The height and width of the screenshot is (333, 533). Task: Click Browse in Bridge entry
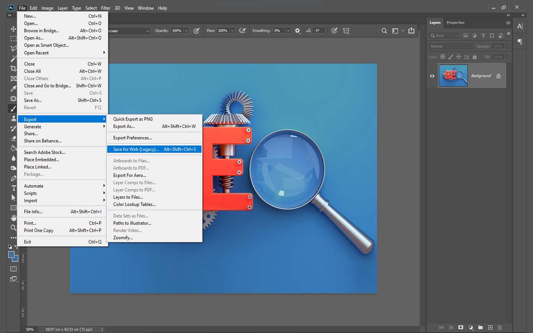pos(63,31)
